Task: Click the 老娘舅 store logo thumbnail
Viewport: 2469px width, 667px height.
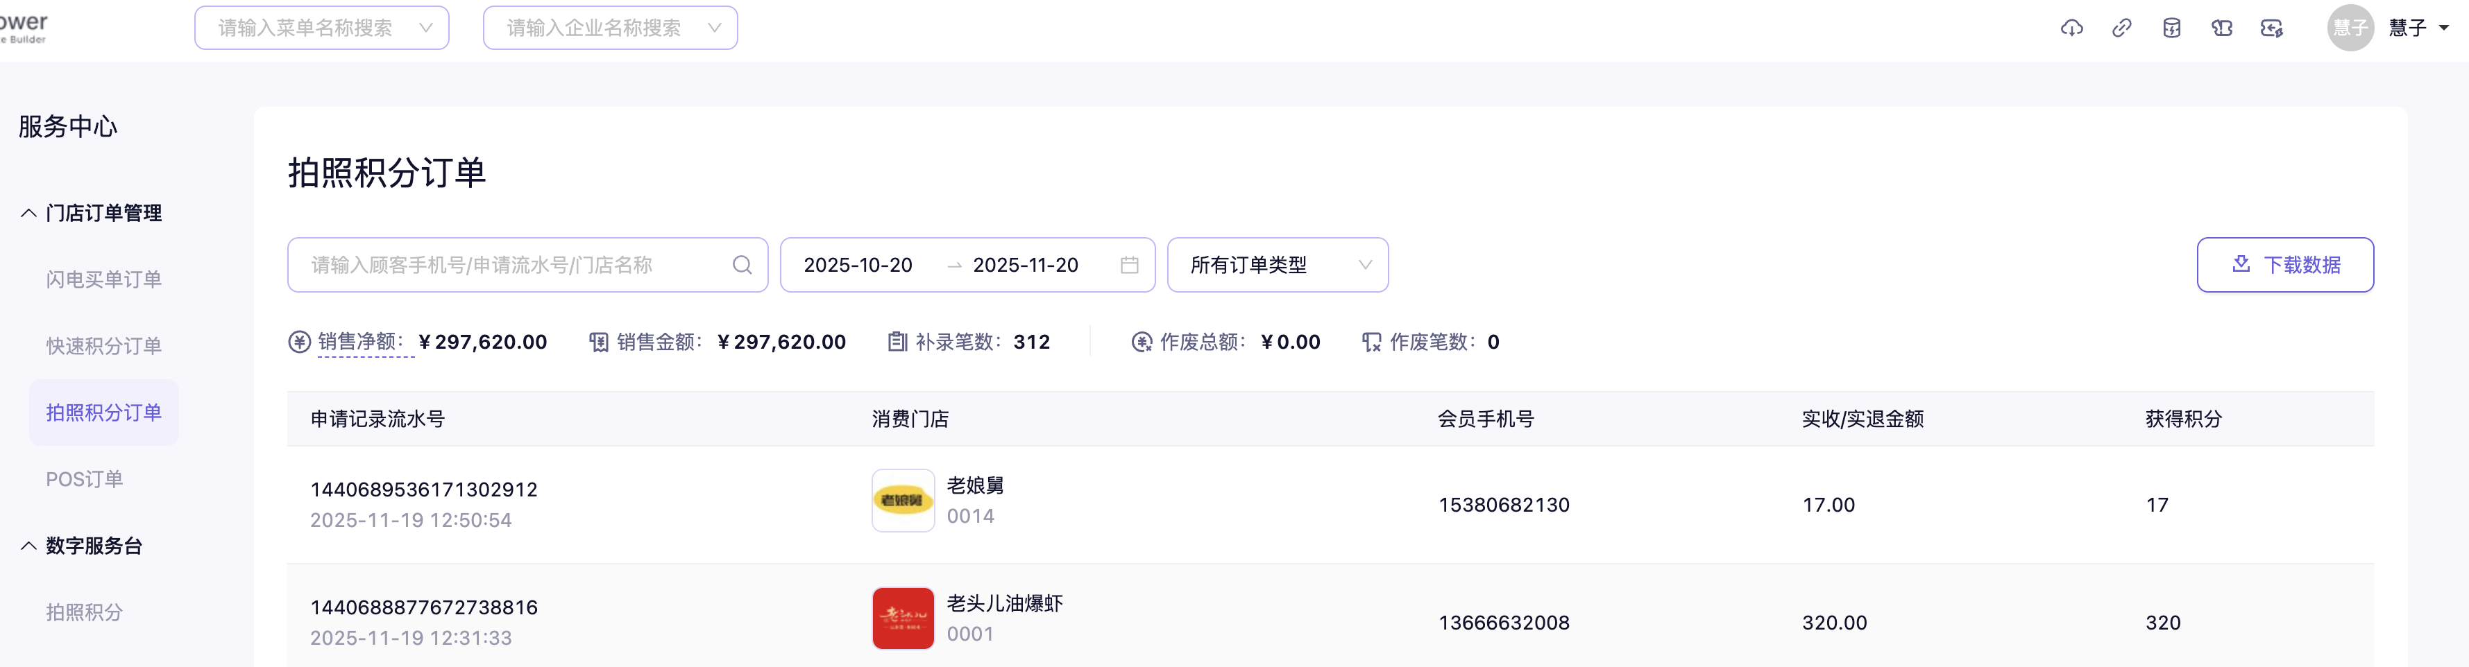Action: click(x=902, y=501)
